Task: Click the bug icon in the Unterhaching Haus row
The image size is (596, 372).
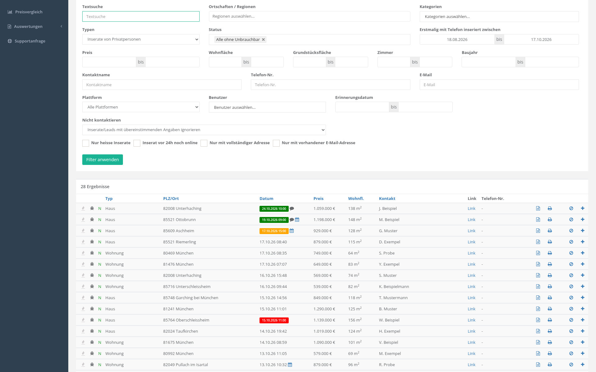Action: click(92, 208)
